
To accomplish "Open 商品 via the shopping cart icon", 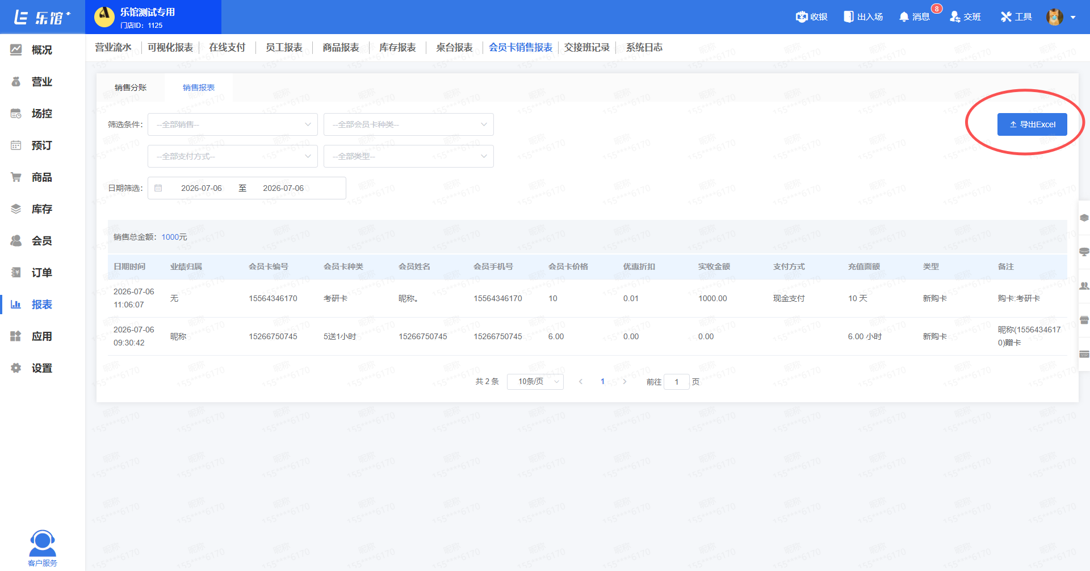I will [16, 177].
